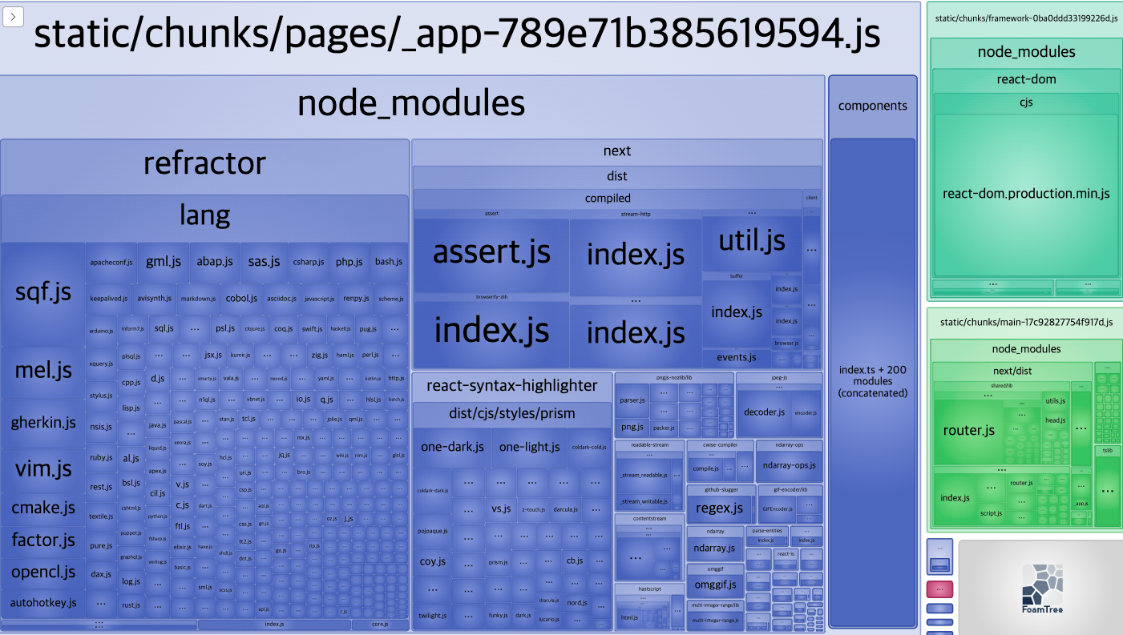The image size is (1123, 635).
Task: Click the coy.js cell
Action: (433, 561)
